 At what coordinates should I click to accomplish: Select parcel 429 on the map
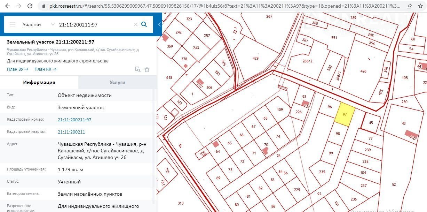point(255,59)
